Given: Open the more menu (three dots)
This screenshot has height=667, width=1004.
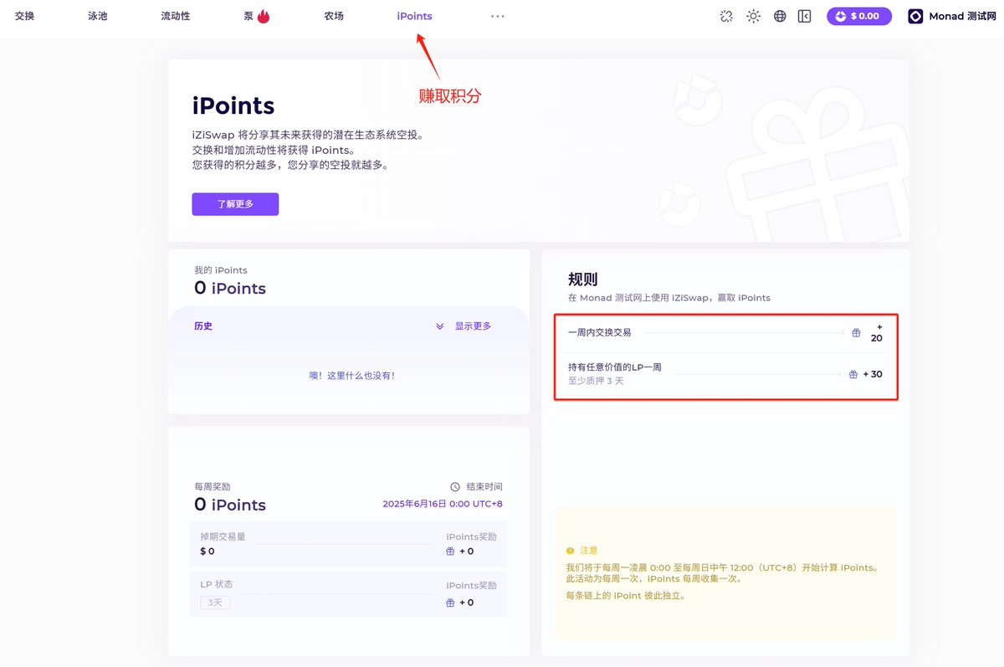Looking at the screenshot, I should point(498,16).
